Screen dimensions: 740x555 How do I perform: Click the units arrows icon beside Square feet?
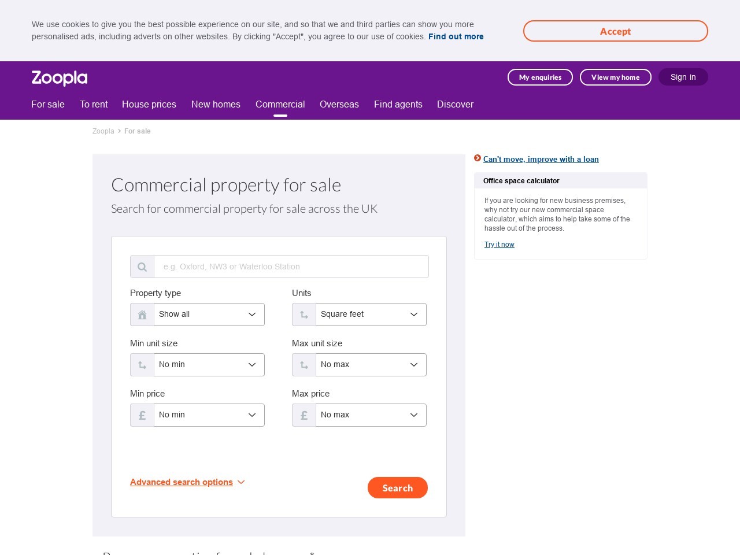[304, 314]
